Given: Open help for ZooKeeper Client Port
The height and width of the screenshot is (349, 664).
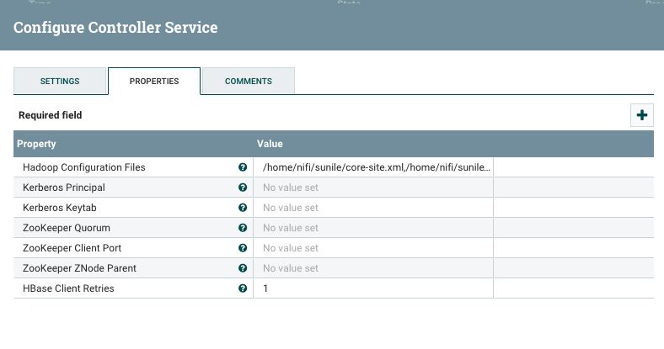Looking at the screenshot, I should pyautogui.click(x=243, y=248).
